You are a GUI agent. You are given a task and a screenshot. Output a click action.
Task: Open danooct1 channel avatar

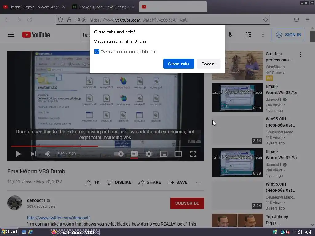click(15, 203)
